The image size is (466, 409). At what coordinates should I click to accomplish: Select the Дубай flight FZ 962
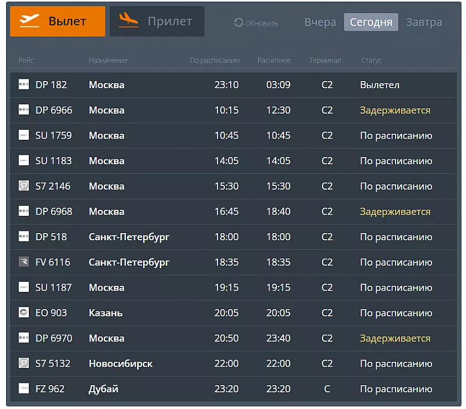tap(104, 389)
